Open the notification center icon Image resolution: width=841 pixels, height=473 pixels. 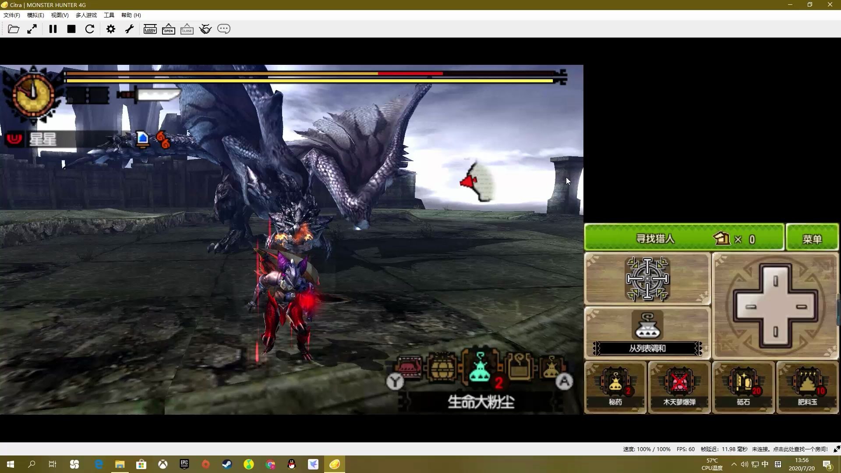point(827,464)
